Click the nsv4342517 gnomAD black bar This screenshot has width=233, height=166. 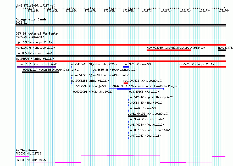click(40, 72)
